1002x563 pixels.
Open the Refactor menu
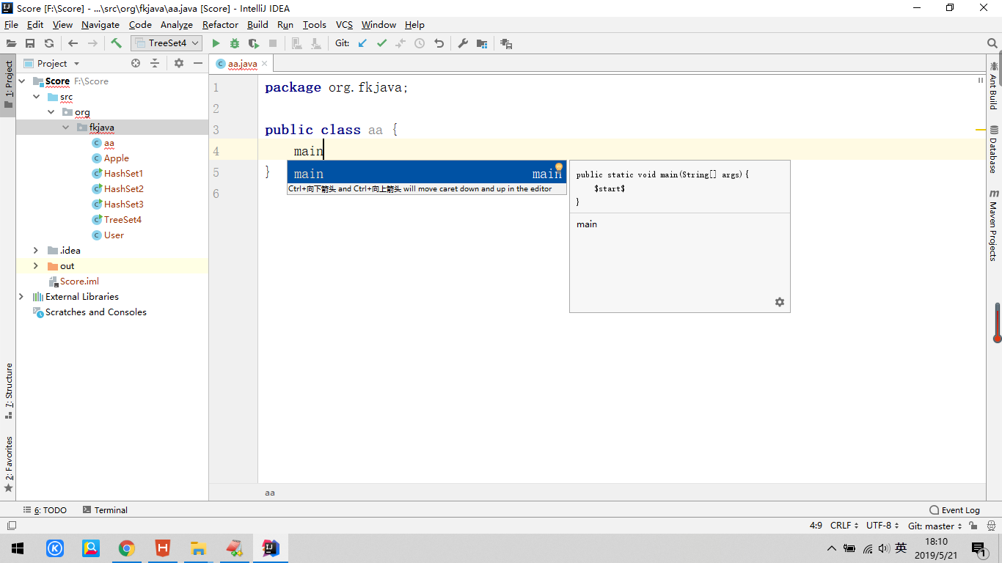pos(220,25)
